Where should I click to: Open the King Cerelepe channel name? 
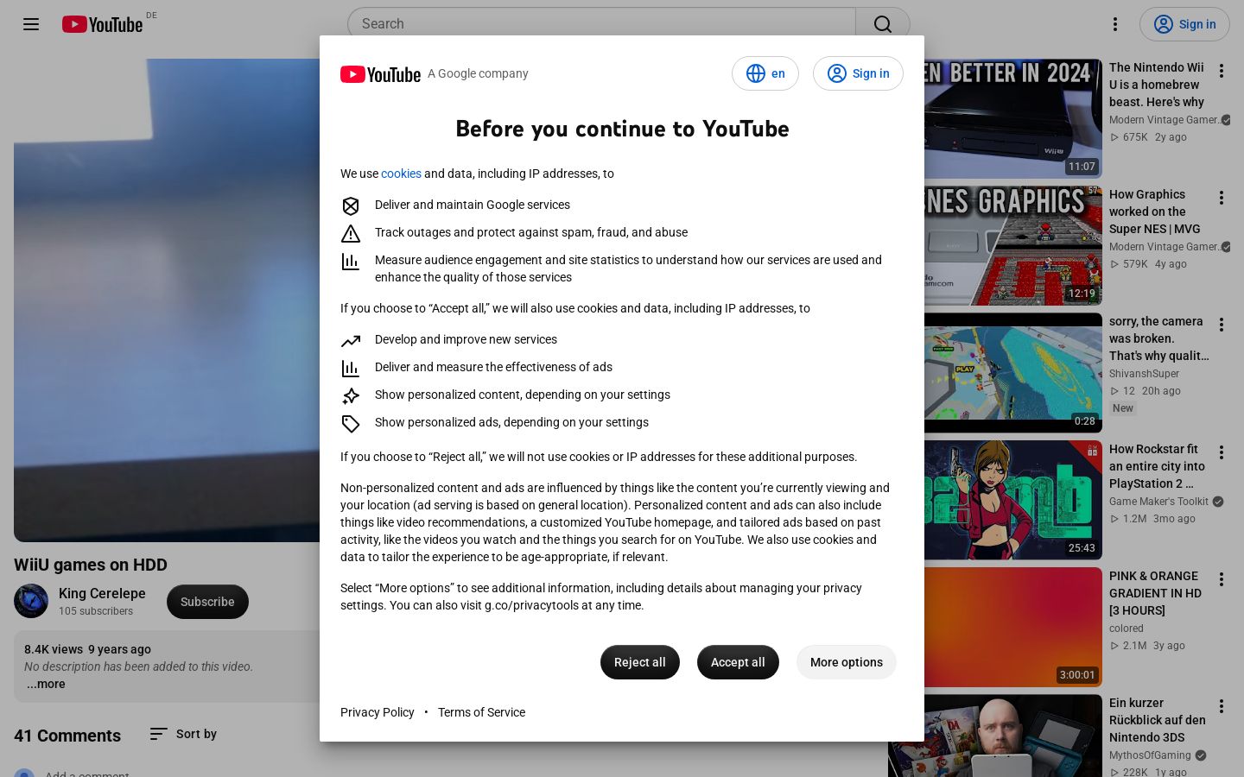click(x=102, y=593)
